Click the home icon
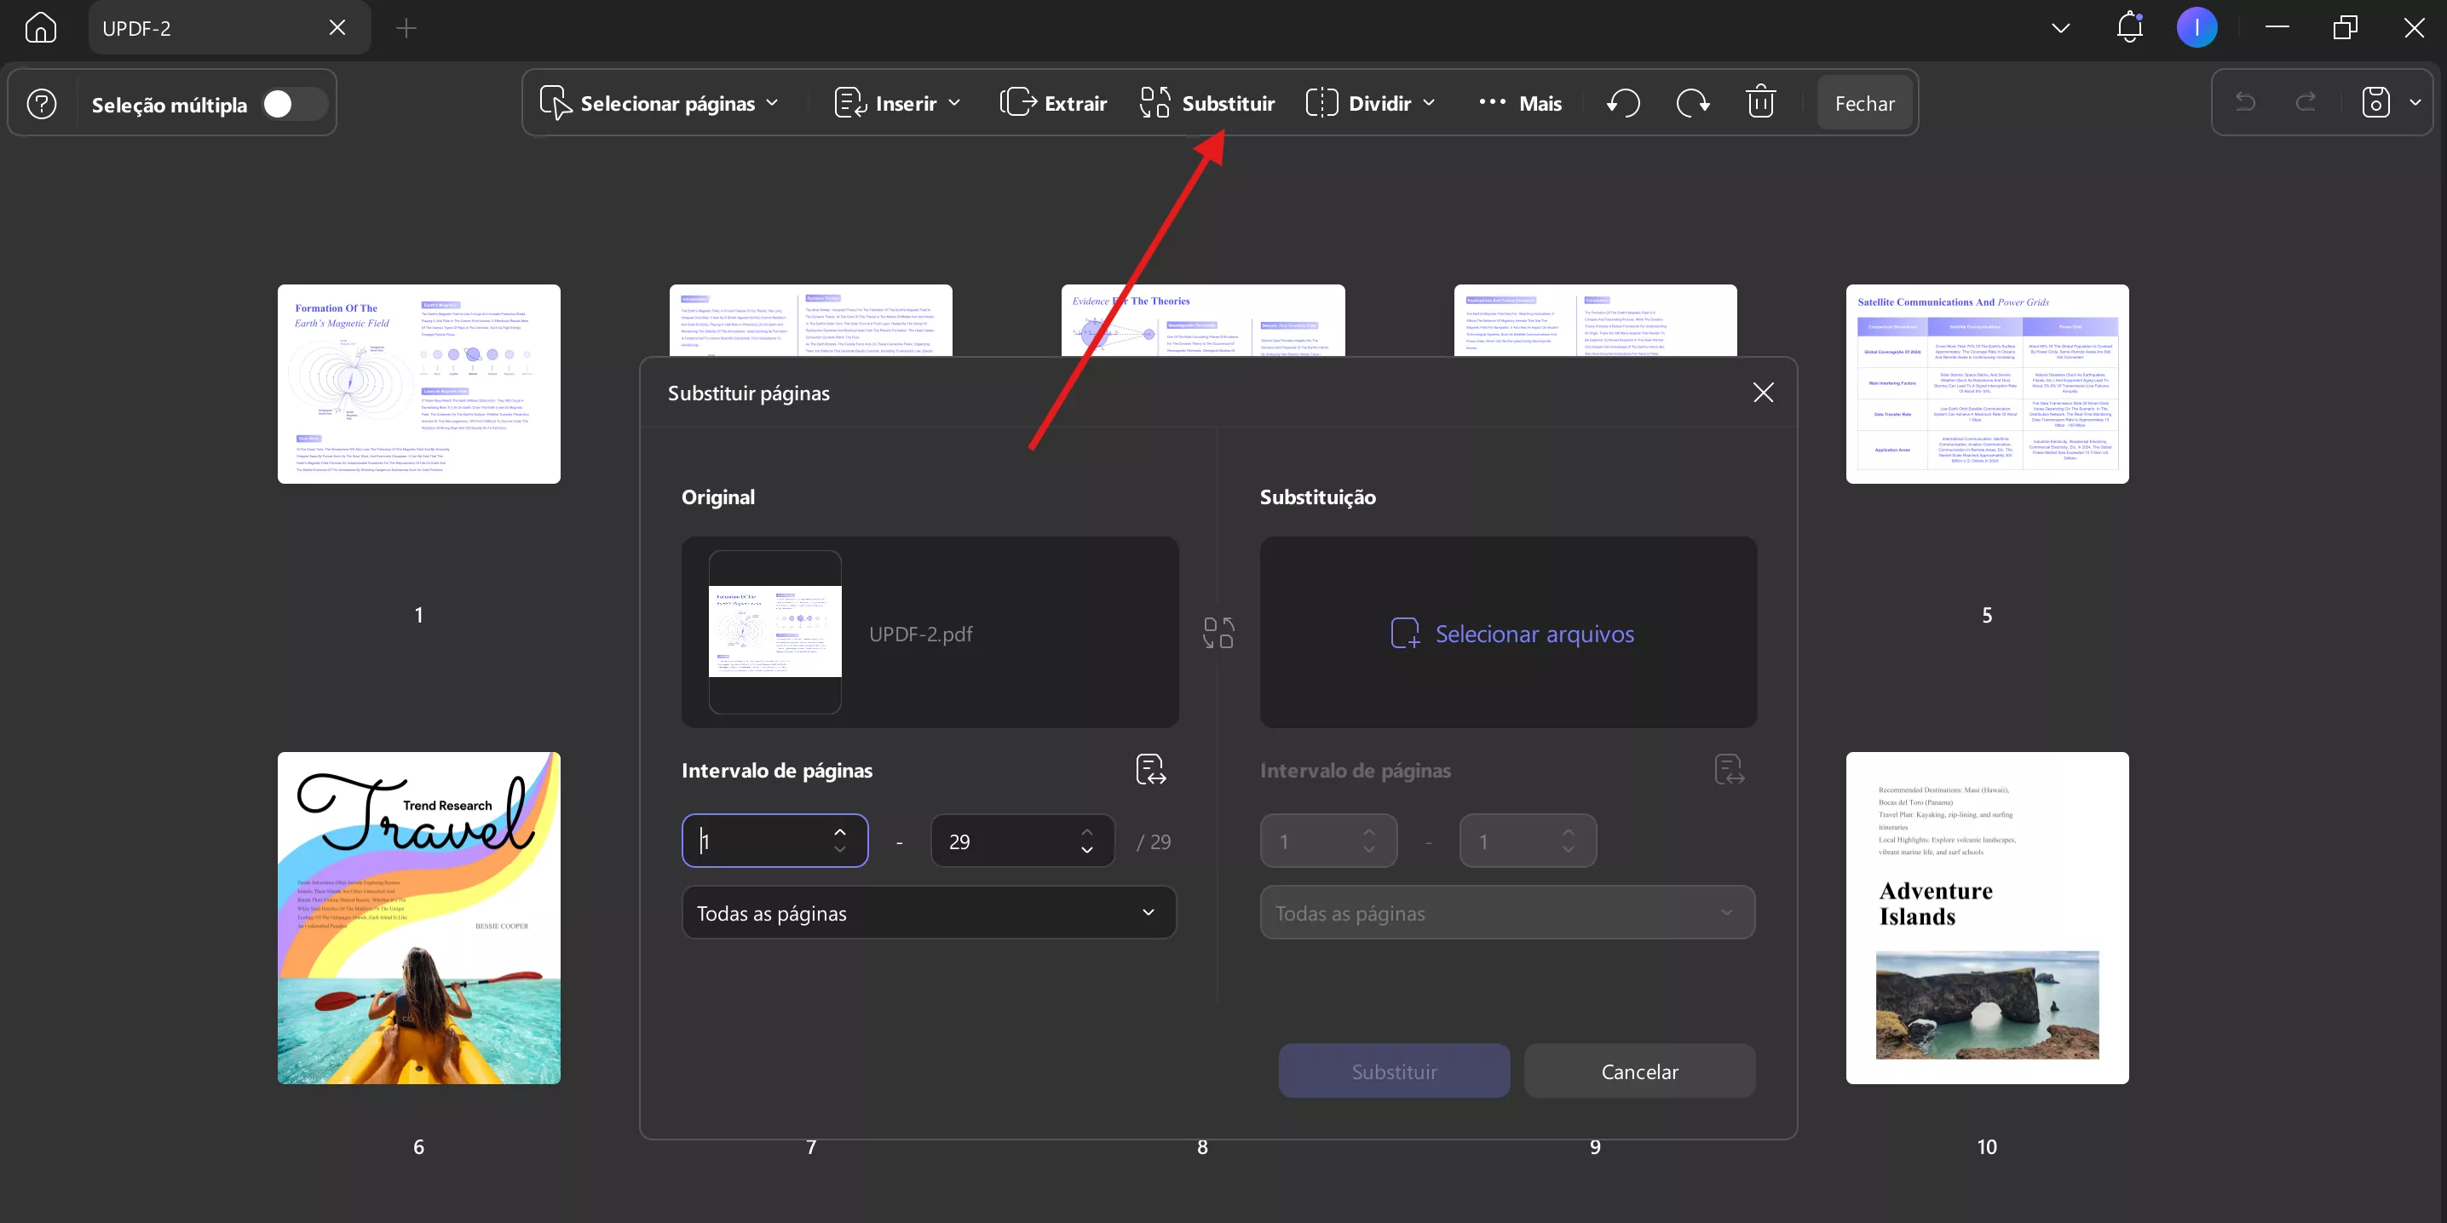 (40, 27)
